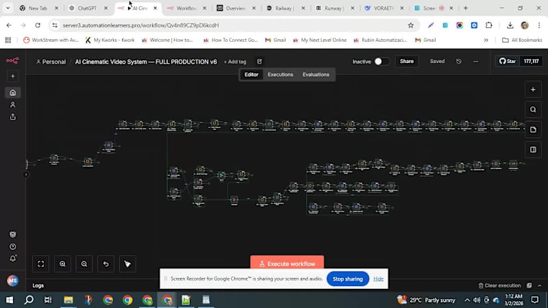548x308 pixels.
Task: Open the help question mark icon
Action: pyautogui.click(x=12, y=247)
